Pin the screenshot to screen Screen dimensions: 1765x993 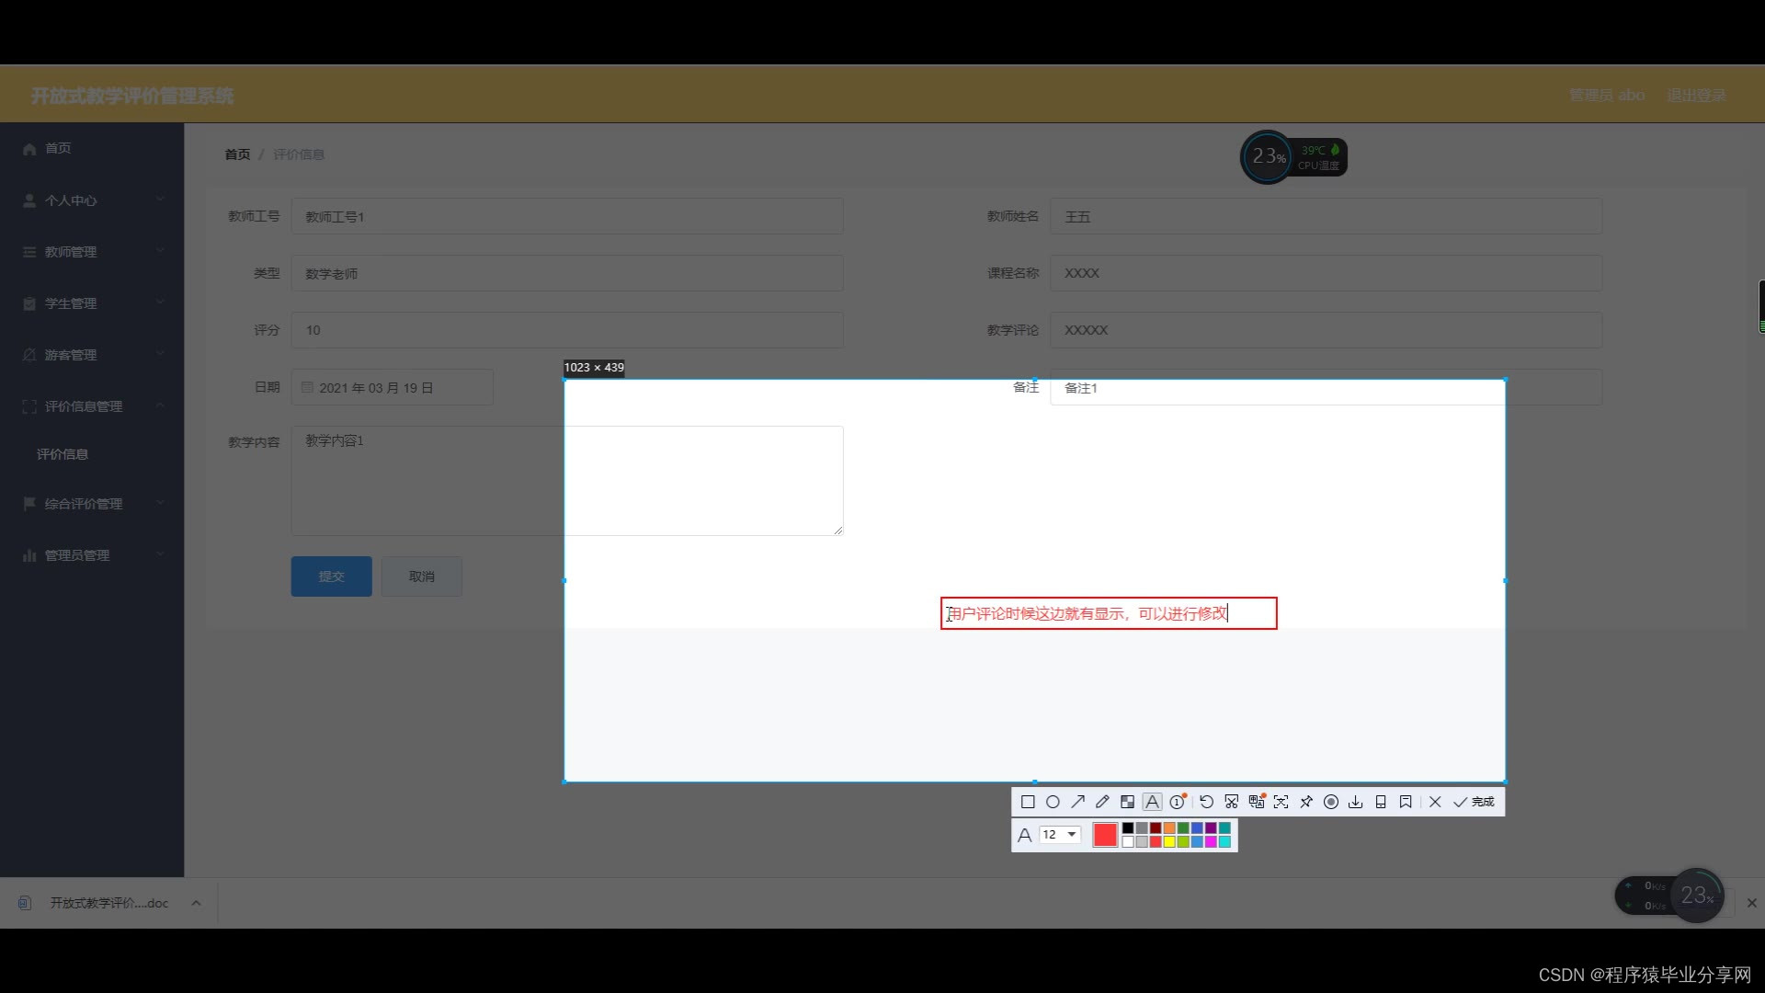click(x=1305, y=802)
